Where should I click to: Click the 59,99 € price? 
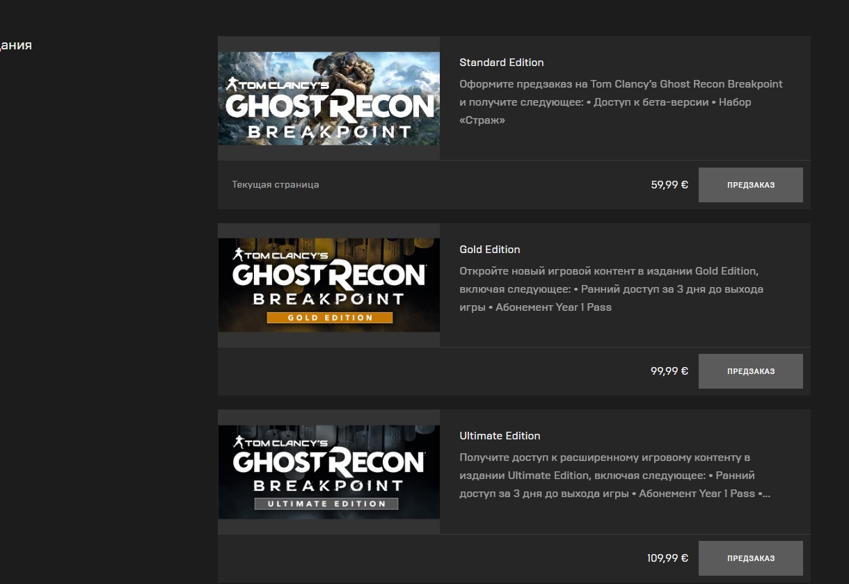tap(669, 185)
